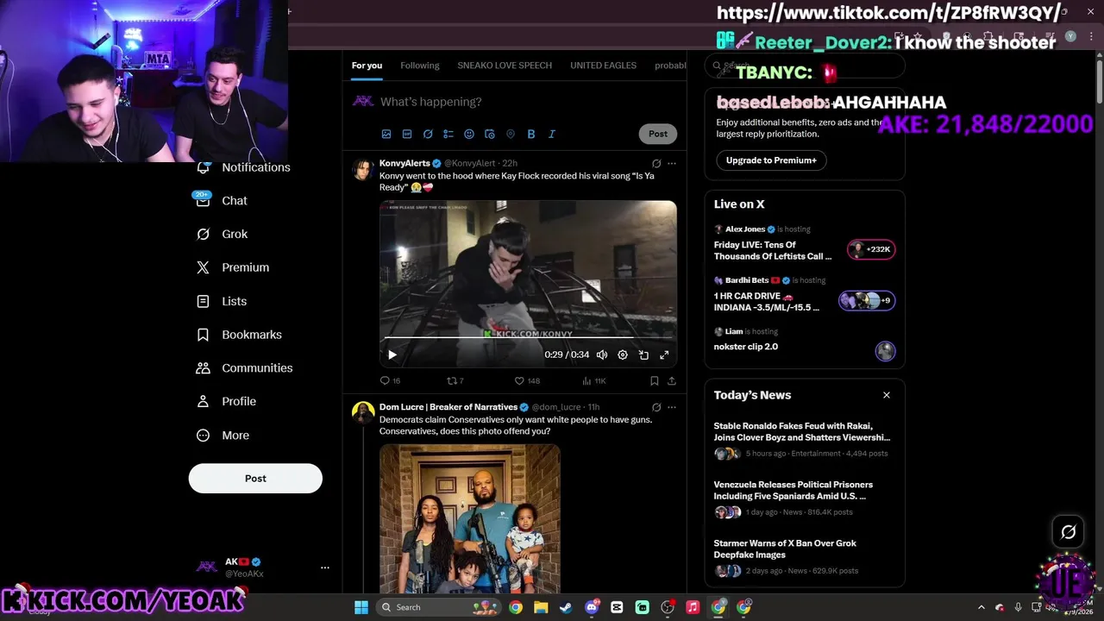Repost the KonvyAlerts post
This screenshot has height=621, width=1104.
coord(455,380)
